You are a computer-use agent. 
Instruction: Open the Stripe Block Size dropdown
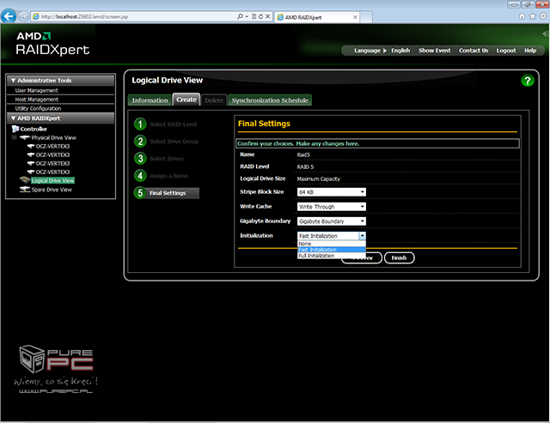coord(332,192)
